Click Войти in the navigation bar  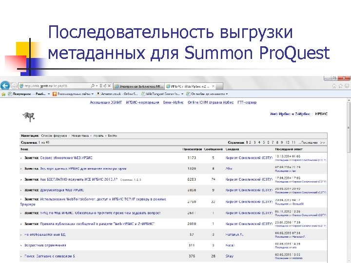pyautogui.click(x=113, y=136)
